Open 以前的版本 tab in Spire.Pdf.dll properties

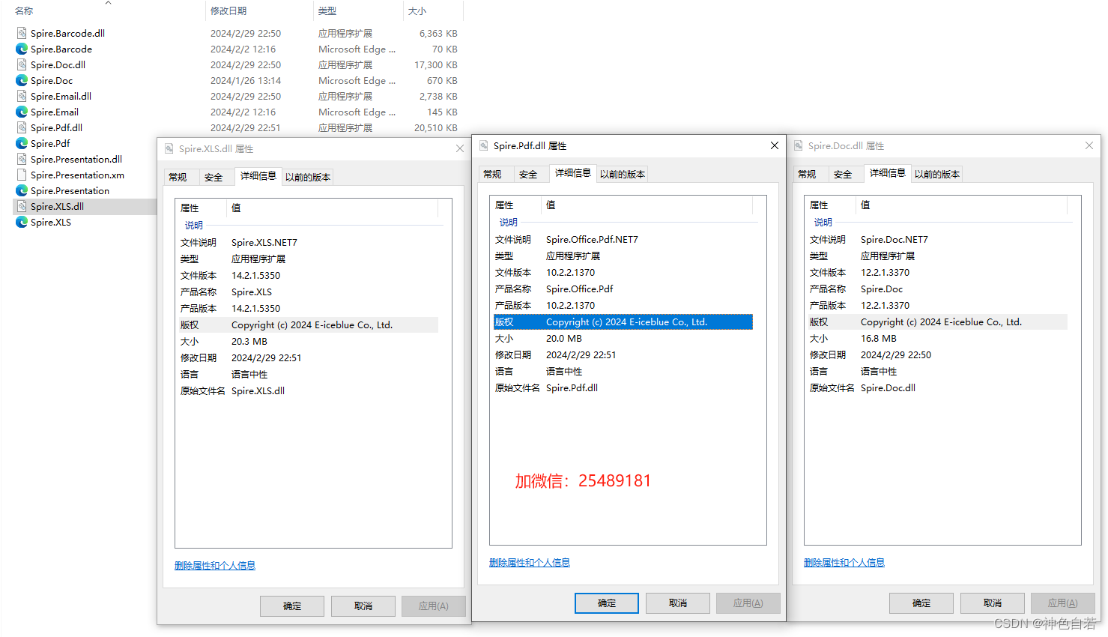623,175
